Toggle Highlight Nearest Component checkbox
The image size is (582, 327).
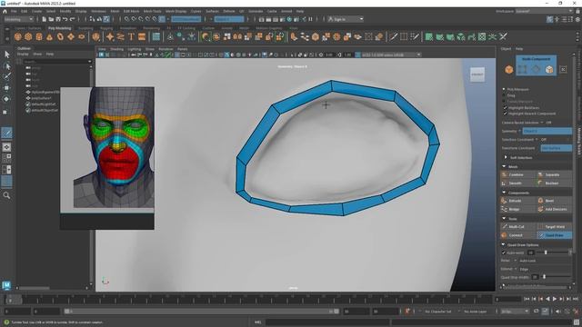click(x=505, y=114)
